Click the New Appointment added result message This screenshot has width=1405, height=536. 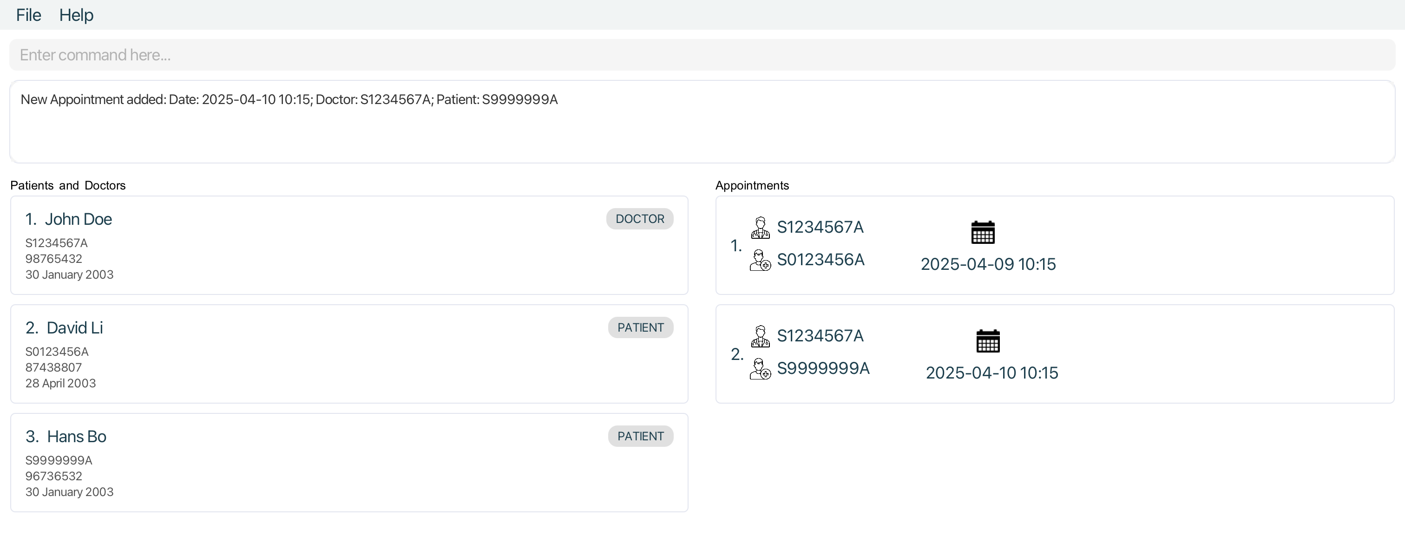point(289,99)
